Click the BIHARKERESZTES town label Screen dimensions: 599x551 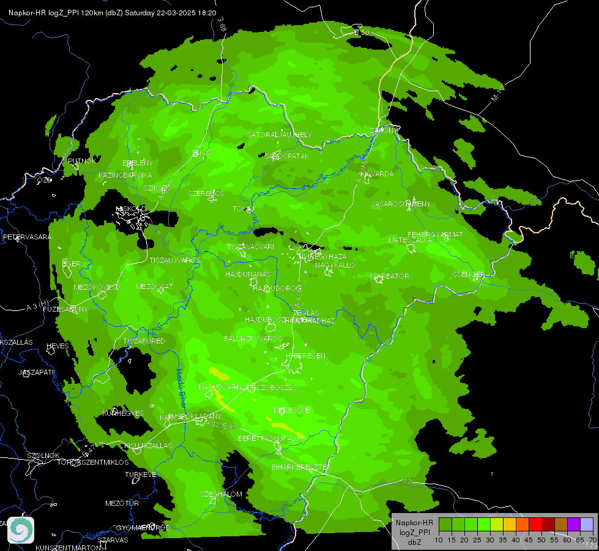click(x=302, y=467)
